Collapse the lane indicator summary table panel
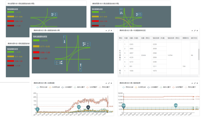Image resolution: width=209 pixels, height=122 pixels. [x=192, y=31]
